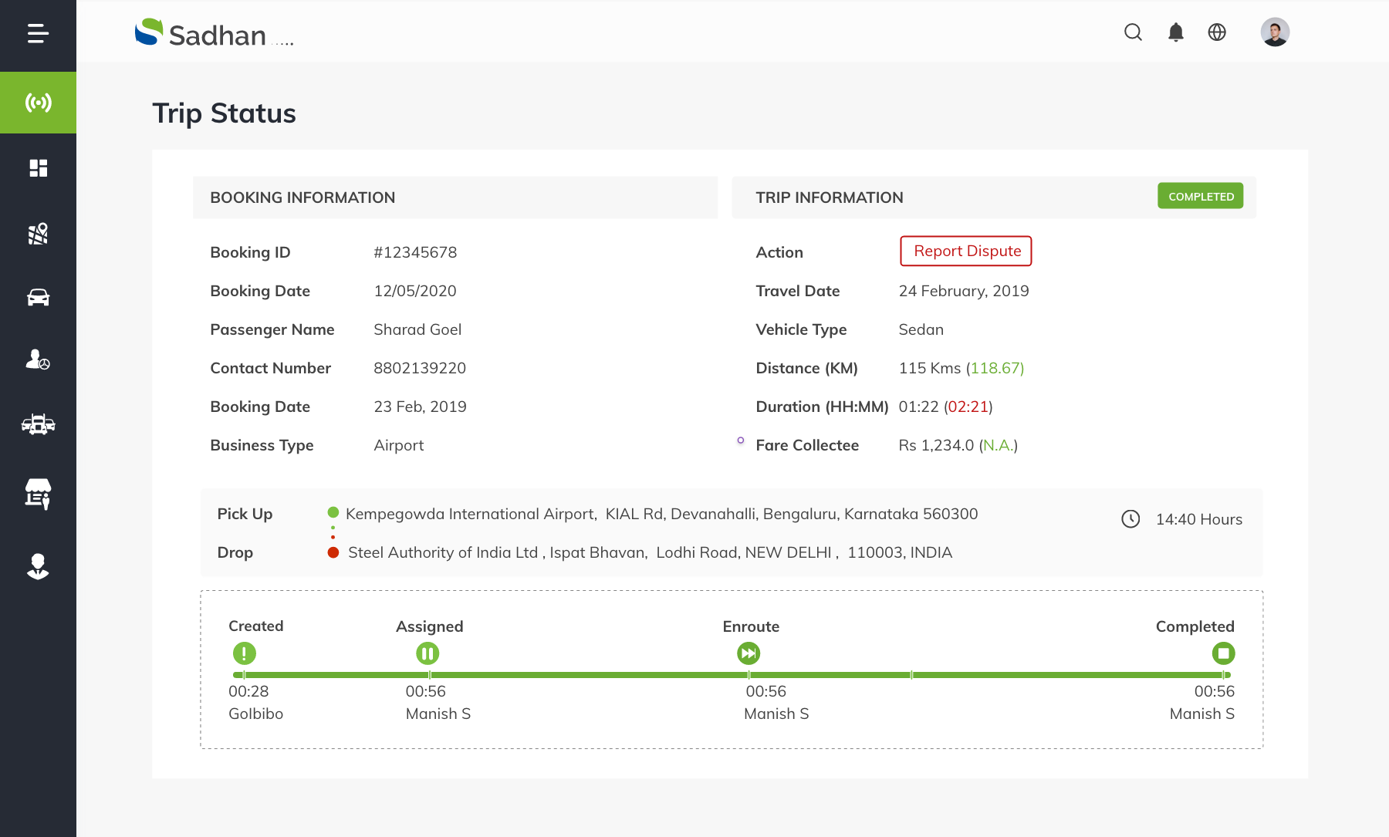The width and height of the screenshot is (1389, 837).
Task: Open the map location sidebar icon
Action: 38,233
